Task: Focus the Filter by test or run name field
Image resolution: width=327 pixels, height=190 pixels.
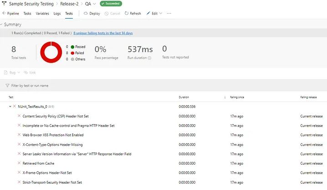Action: (x=163, y=86)
